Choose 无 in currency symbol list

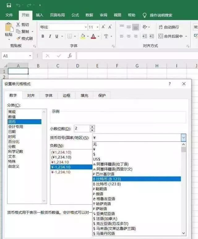pos(137,144)
